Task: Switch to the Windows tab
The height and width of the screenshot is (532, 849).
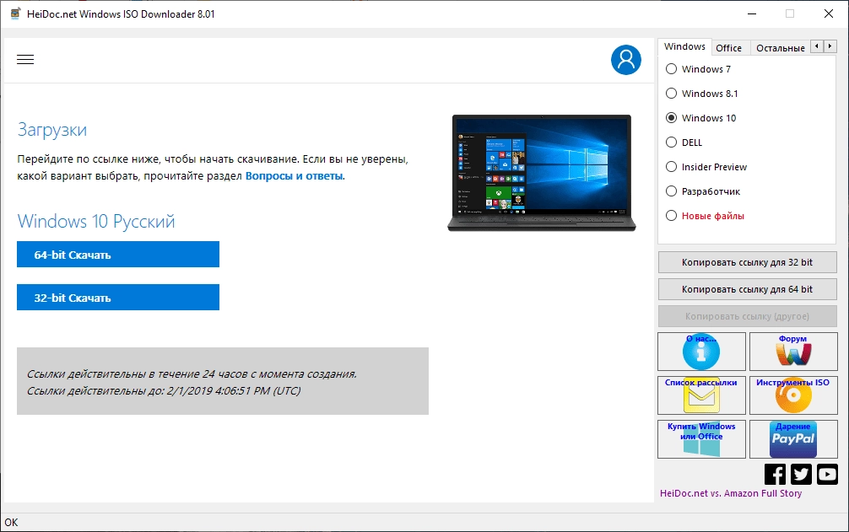Action: [684, 46]
